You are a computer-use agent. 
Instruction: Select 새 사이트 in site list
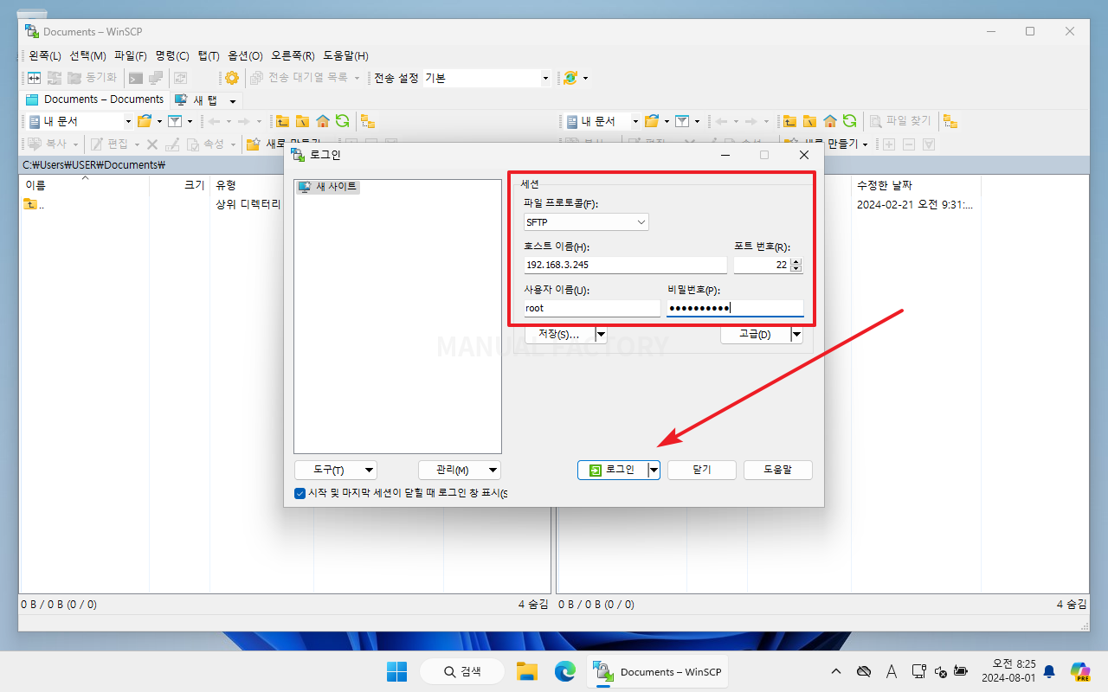327,186
